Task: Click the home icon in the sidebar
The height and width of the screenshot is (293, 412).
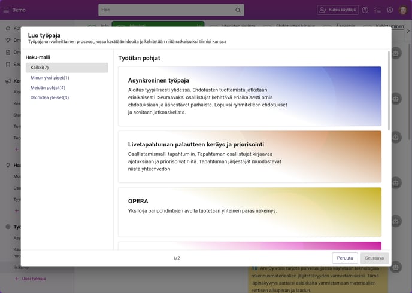Action: point(8,28)
